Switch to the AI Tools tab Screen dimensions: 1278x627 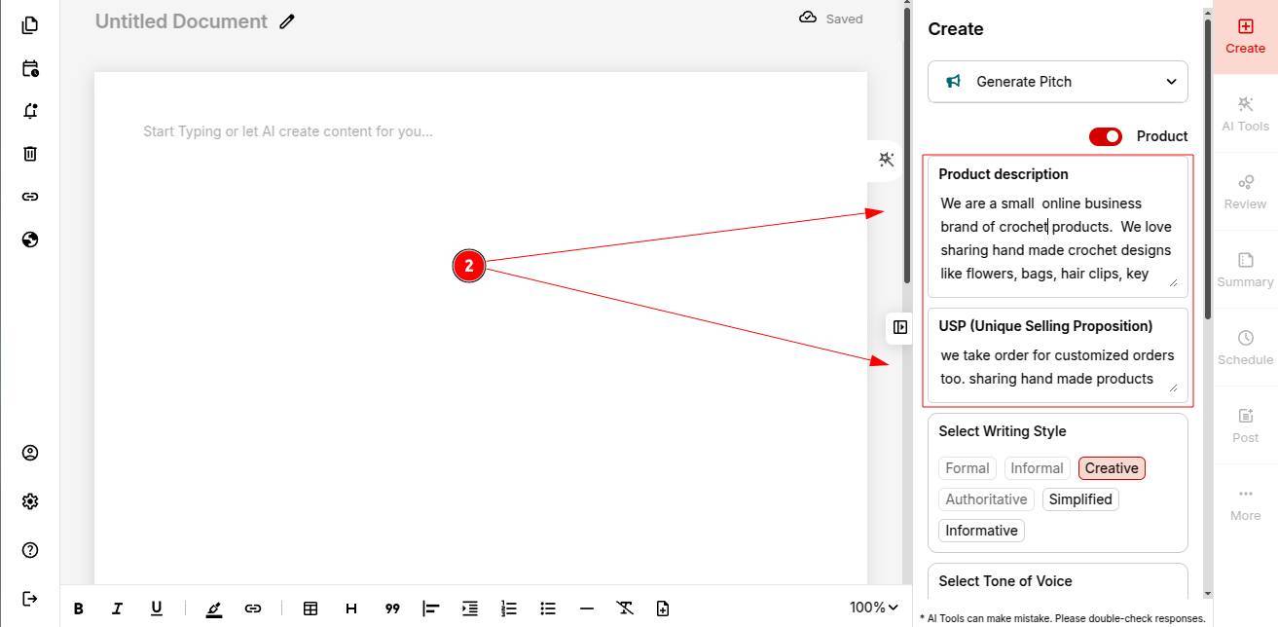[x=1245, y=114]
